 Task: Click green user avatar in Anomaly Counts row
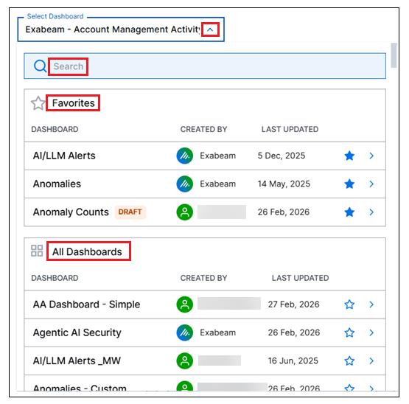[185, 212]
